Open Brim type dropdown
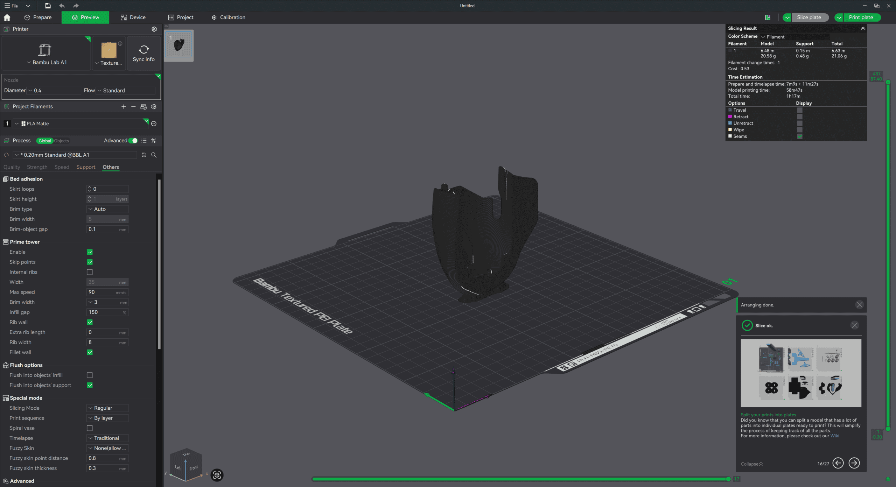Screen dimensions: 896x487 (x=107, y=209)
